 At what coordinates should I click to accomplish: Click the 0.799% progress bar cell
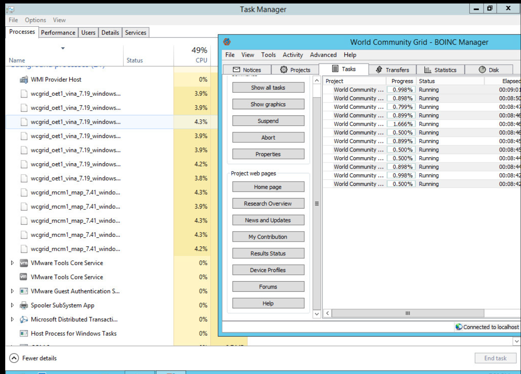tap(401, 107)
